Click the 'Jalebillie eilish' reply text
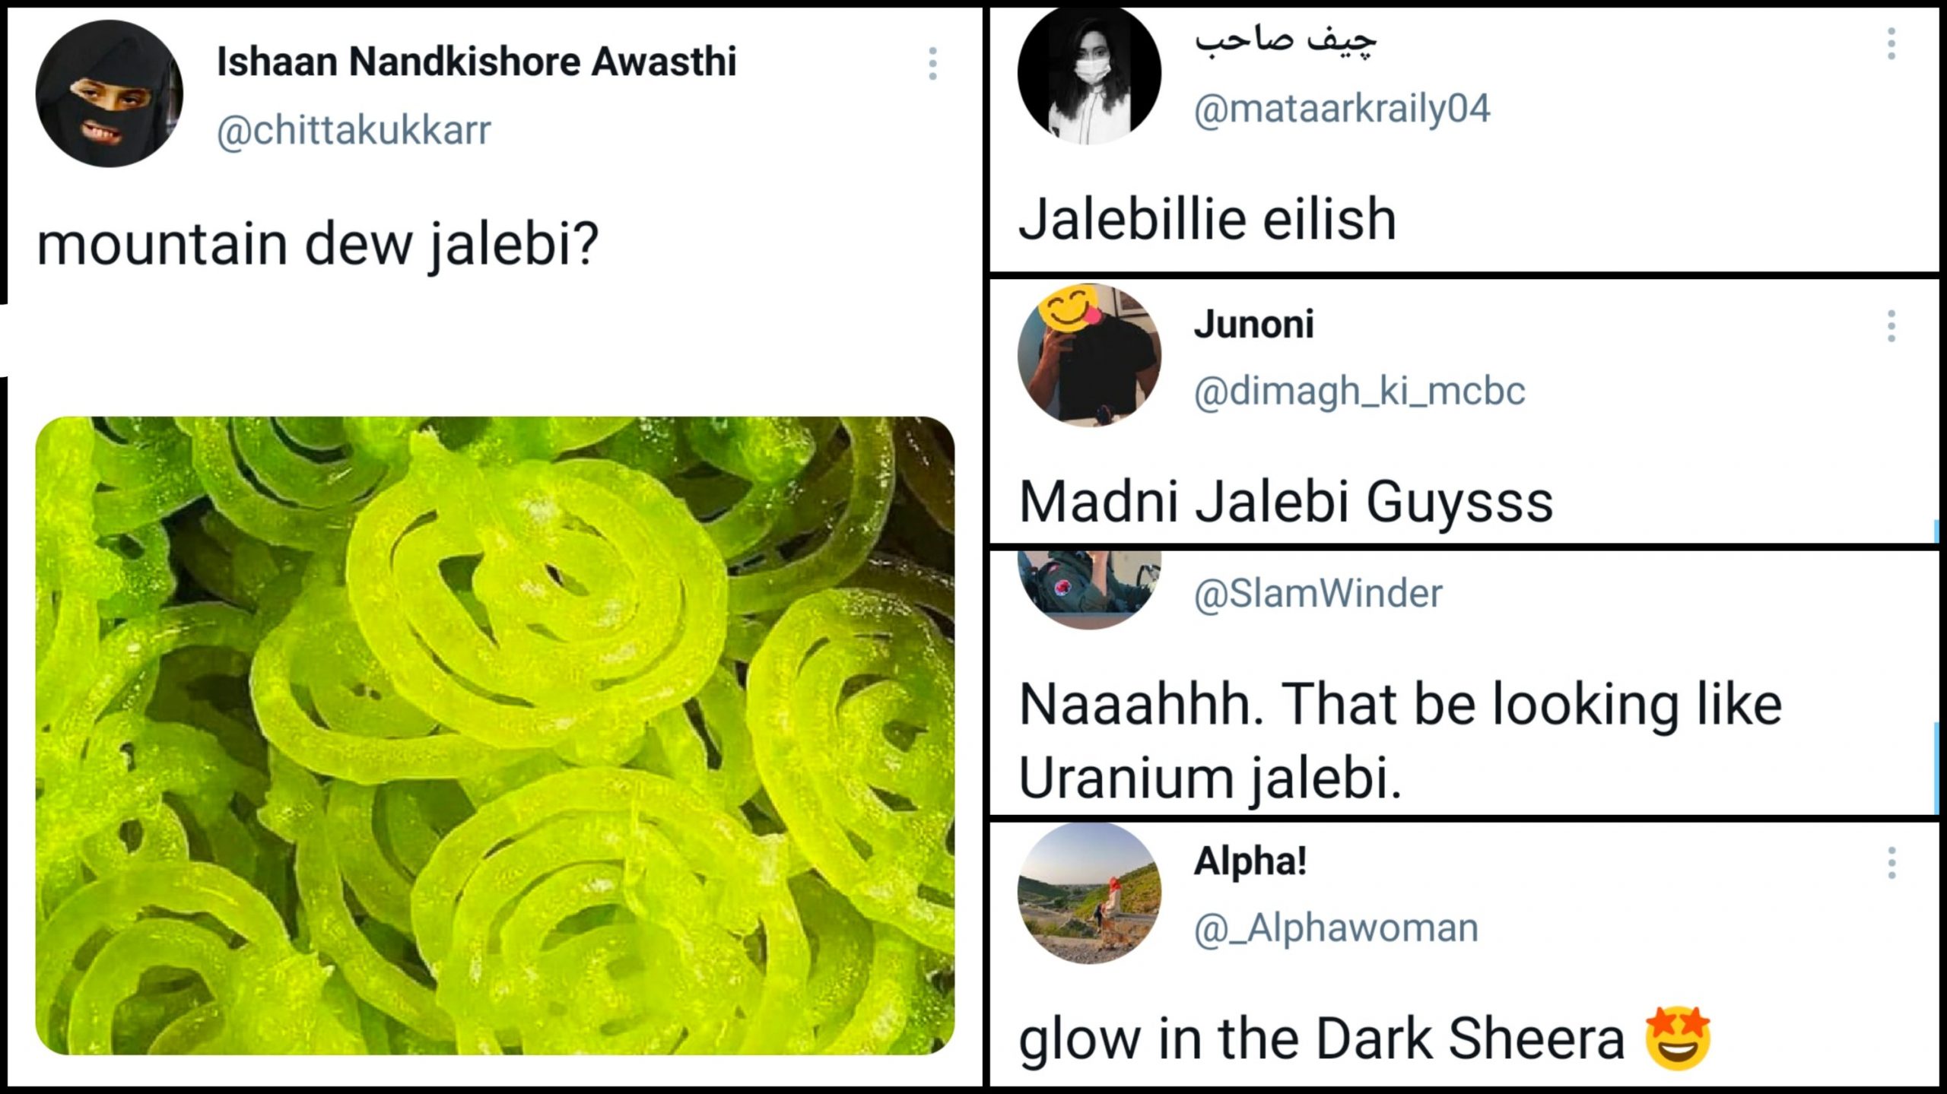1947x1094 pixels. click(x=1207, y=219)
